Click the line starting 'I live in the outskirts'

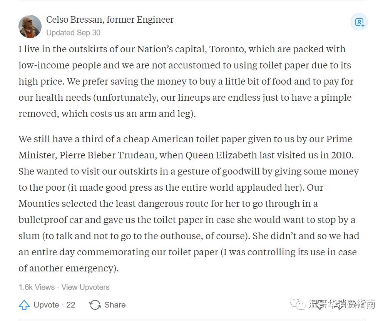[182, 49]
